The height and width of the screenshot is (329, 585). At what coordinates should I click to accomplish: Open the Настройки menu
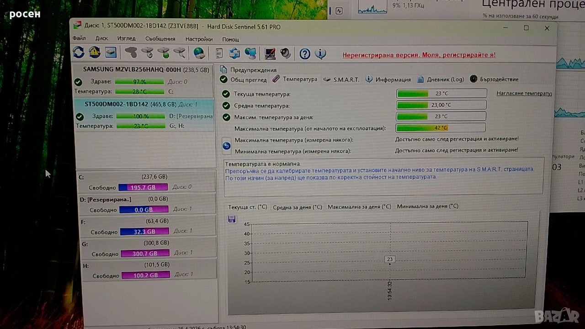199,39
